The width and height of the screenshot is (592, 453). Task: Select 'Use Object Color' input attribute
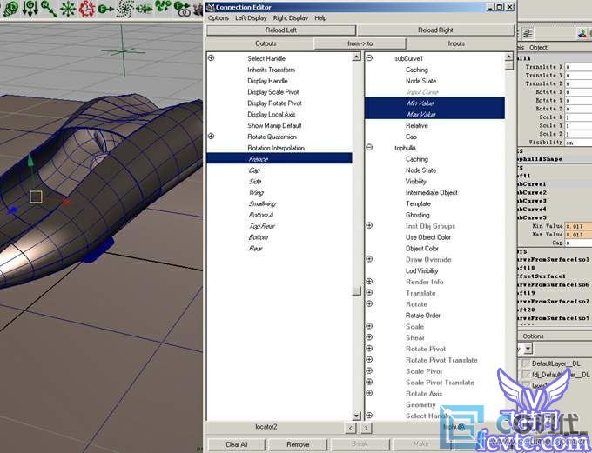point(428,237)
